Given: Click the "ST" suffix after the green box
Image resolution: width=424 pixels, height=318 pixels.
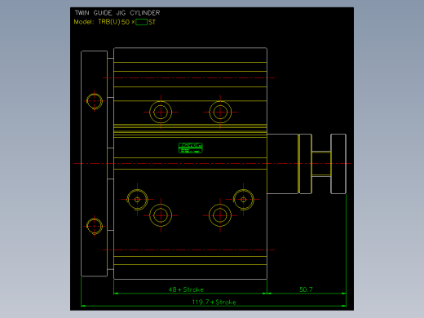Looking at the screenshot, I should tap(152, 22).
